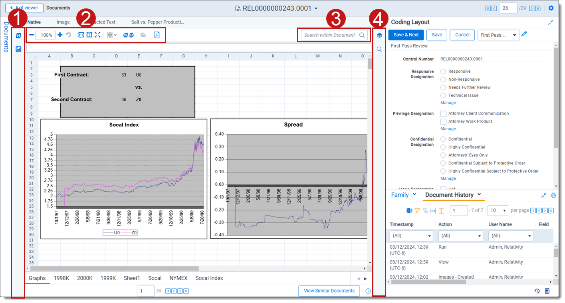This screenshot has height=303, width=565.
Task: Switch to the NYMEX sheet tab
Action: pyautogui.click(x=178, y=278)
